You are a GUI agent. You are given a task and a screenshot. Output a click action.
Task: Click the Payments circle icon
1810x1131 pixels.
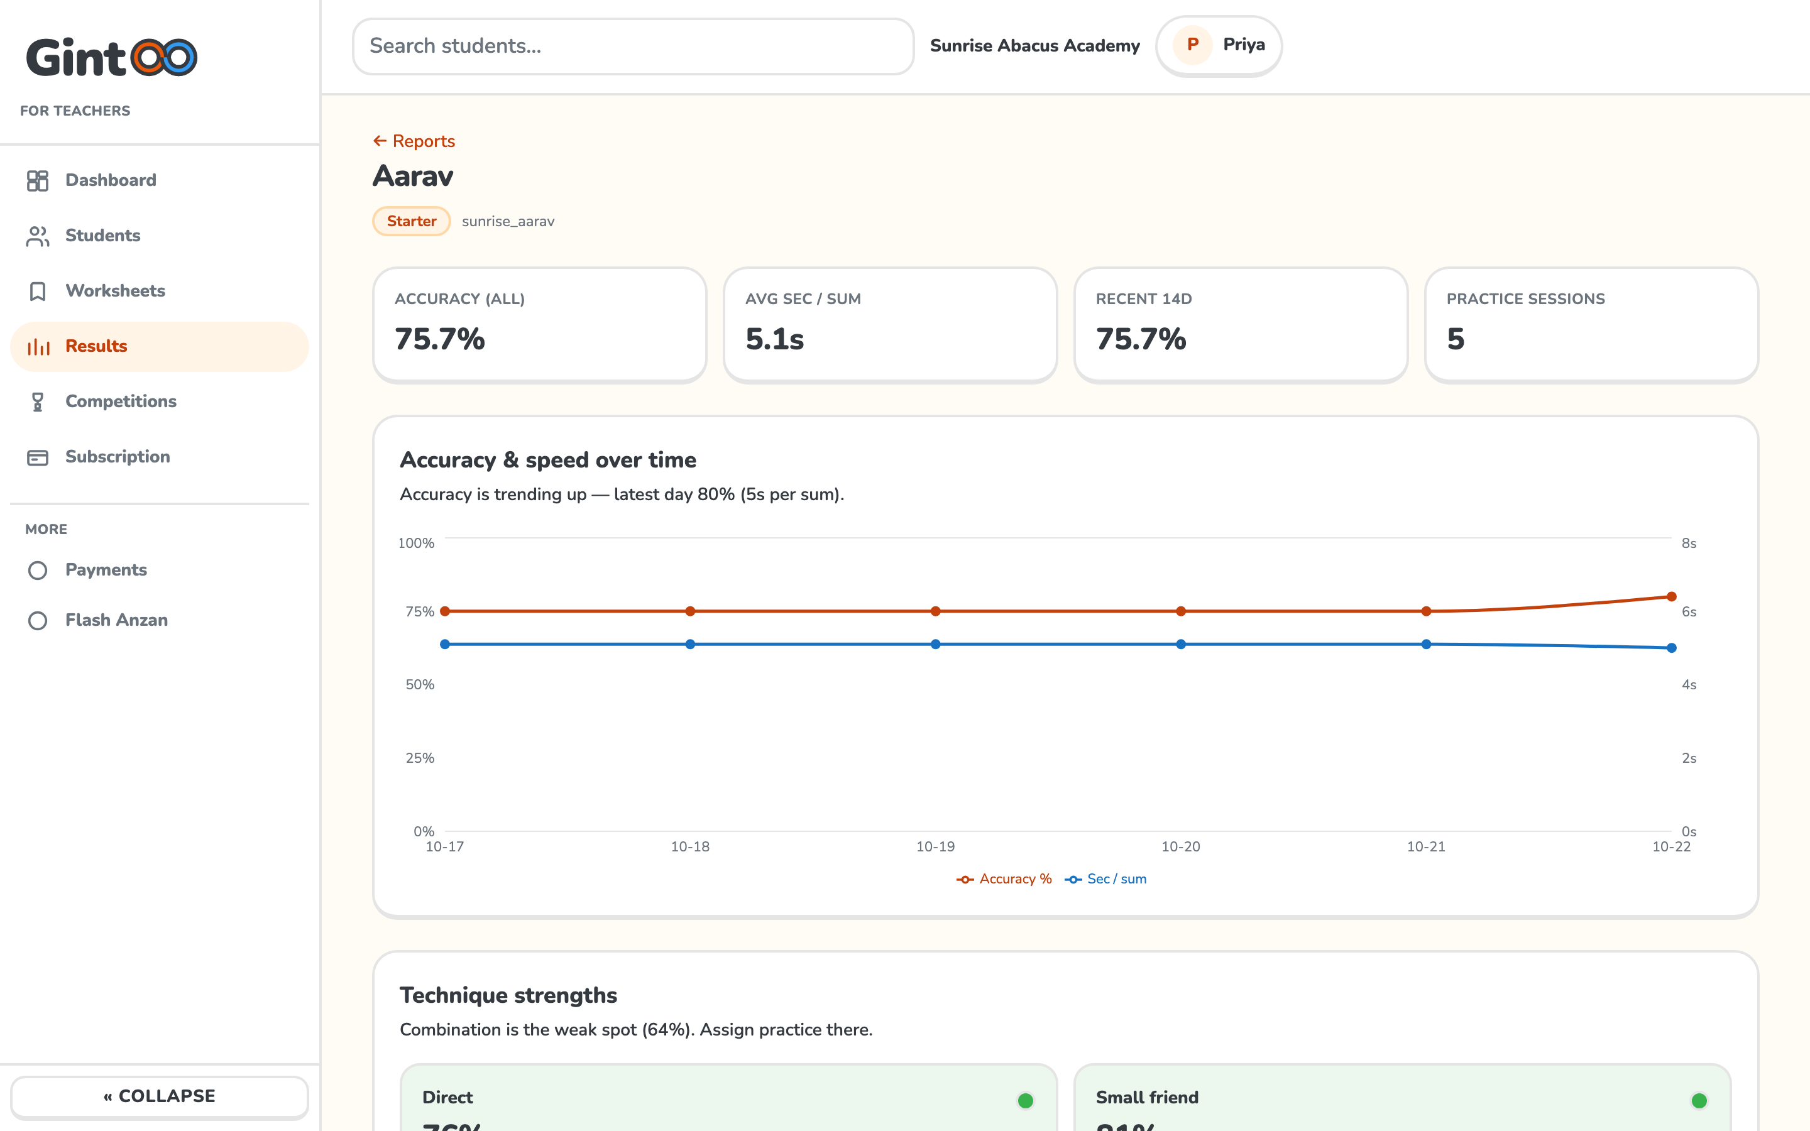point(38,571)
